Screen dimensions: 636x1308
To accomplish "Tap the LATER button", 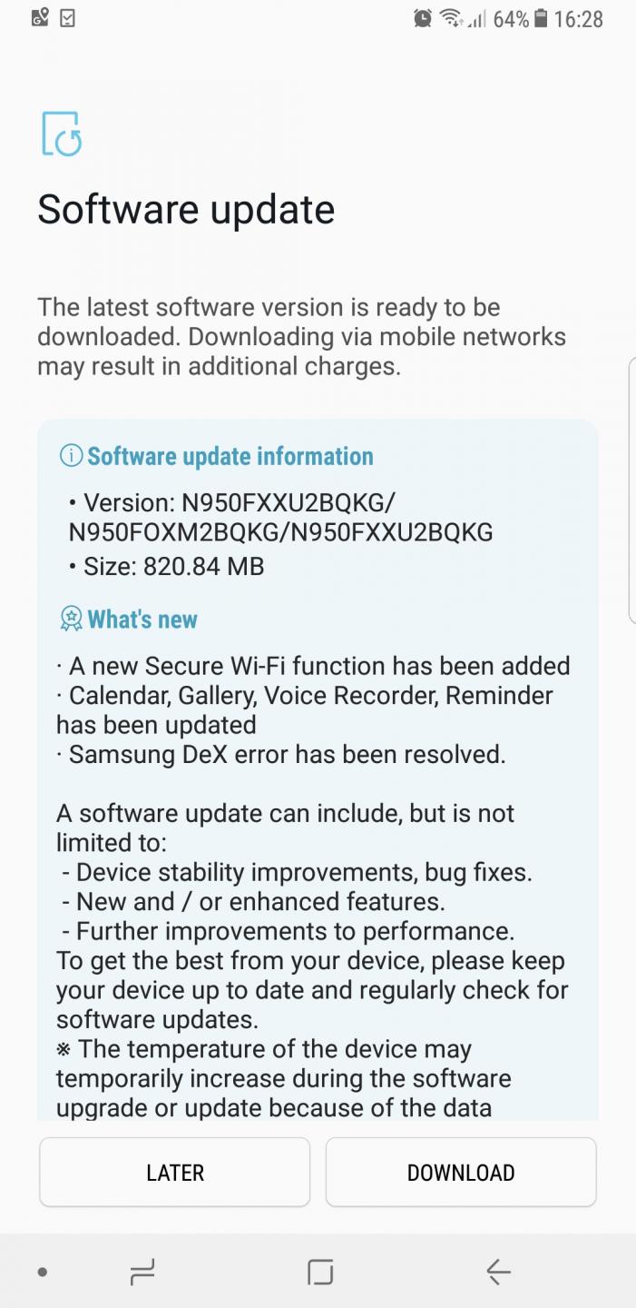I will pyautogui.click(x=175, y=1173).
